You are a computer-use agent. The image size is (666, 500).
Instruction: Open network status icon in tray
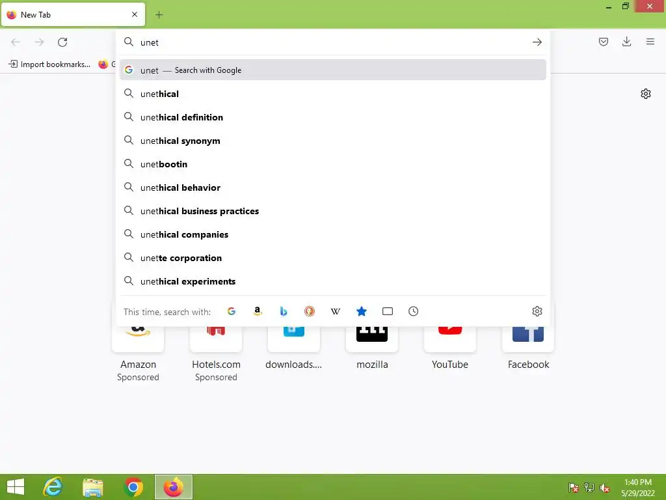589,487
